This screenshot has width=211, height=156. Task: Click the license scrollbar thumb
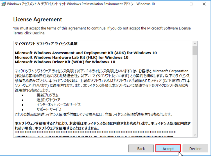click(195, 50)
